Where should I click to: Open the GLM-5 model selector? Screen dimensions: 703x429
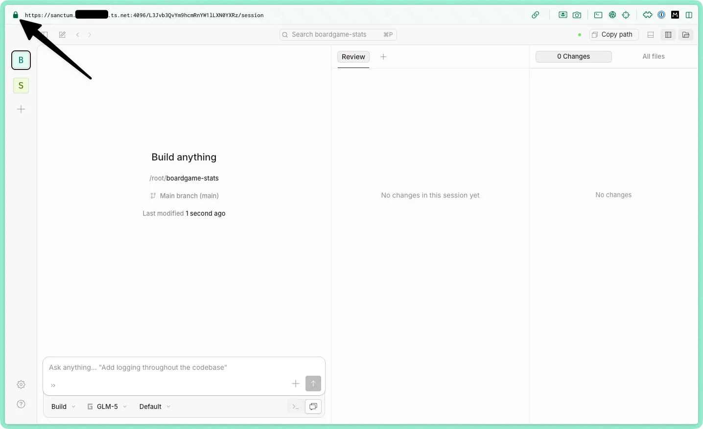[x=107, y=406]
